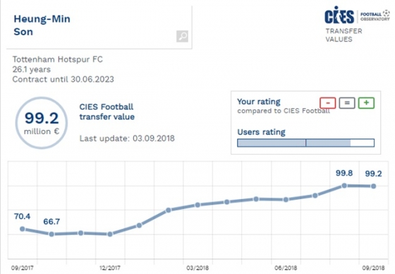Select the 99.2 final data point
The width and height of the screenshot is (395, 274).
pos(373,186)
